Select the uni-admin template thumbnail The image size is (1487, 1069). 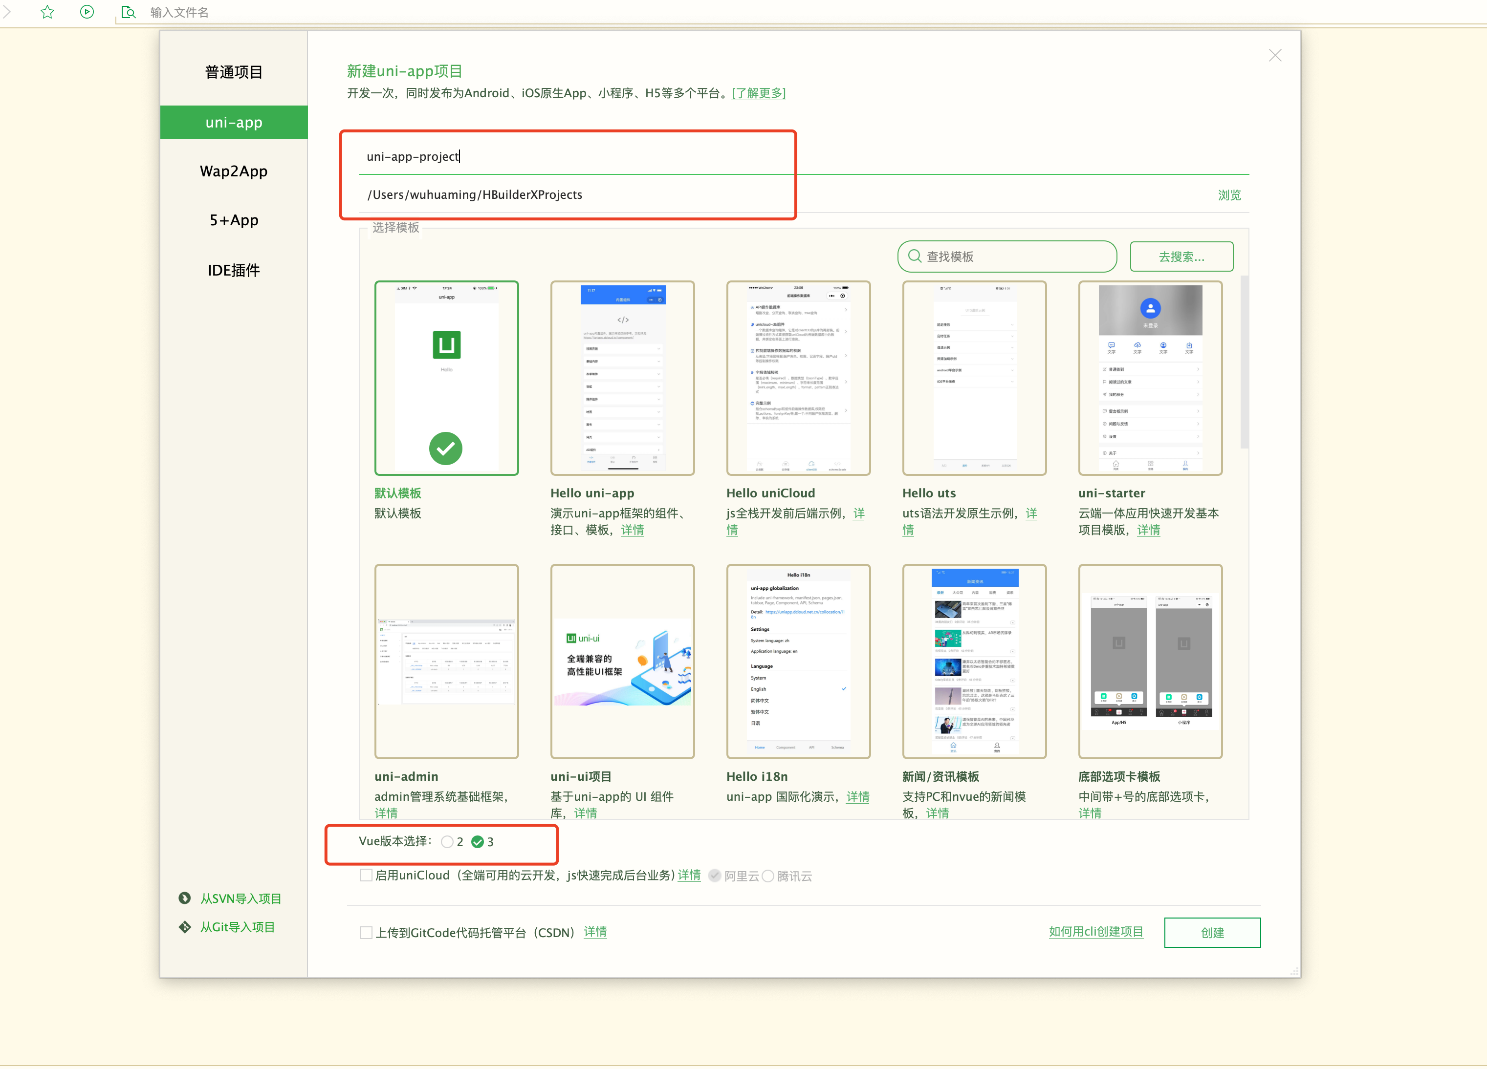[446, 662]
